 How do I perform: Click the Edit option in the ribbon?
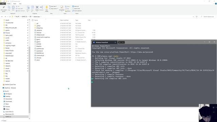pos(67,9)
